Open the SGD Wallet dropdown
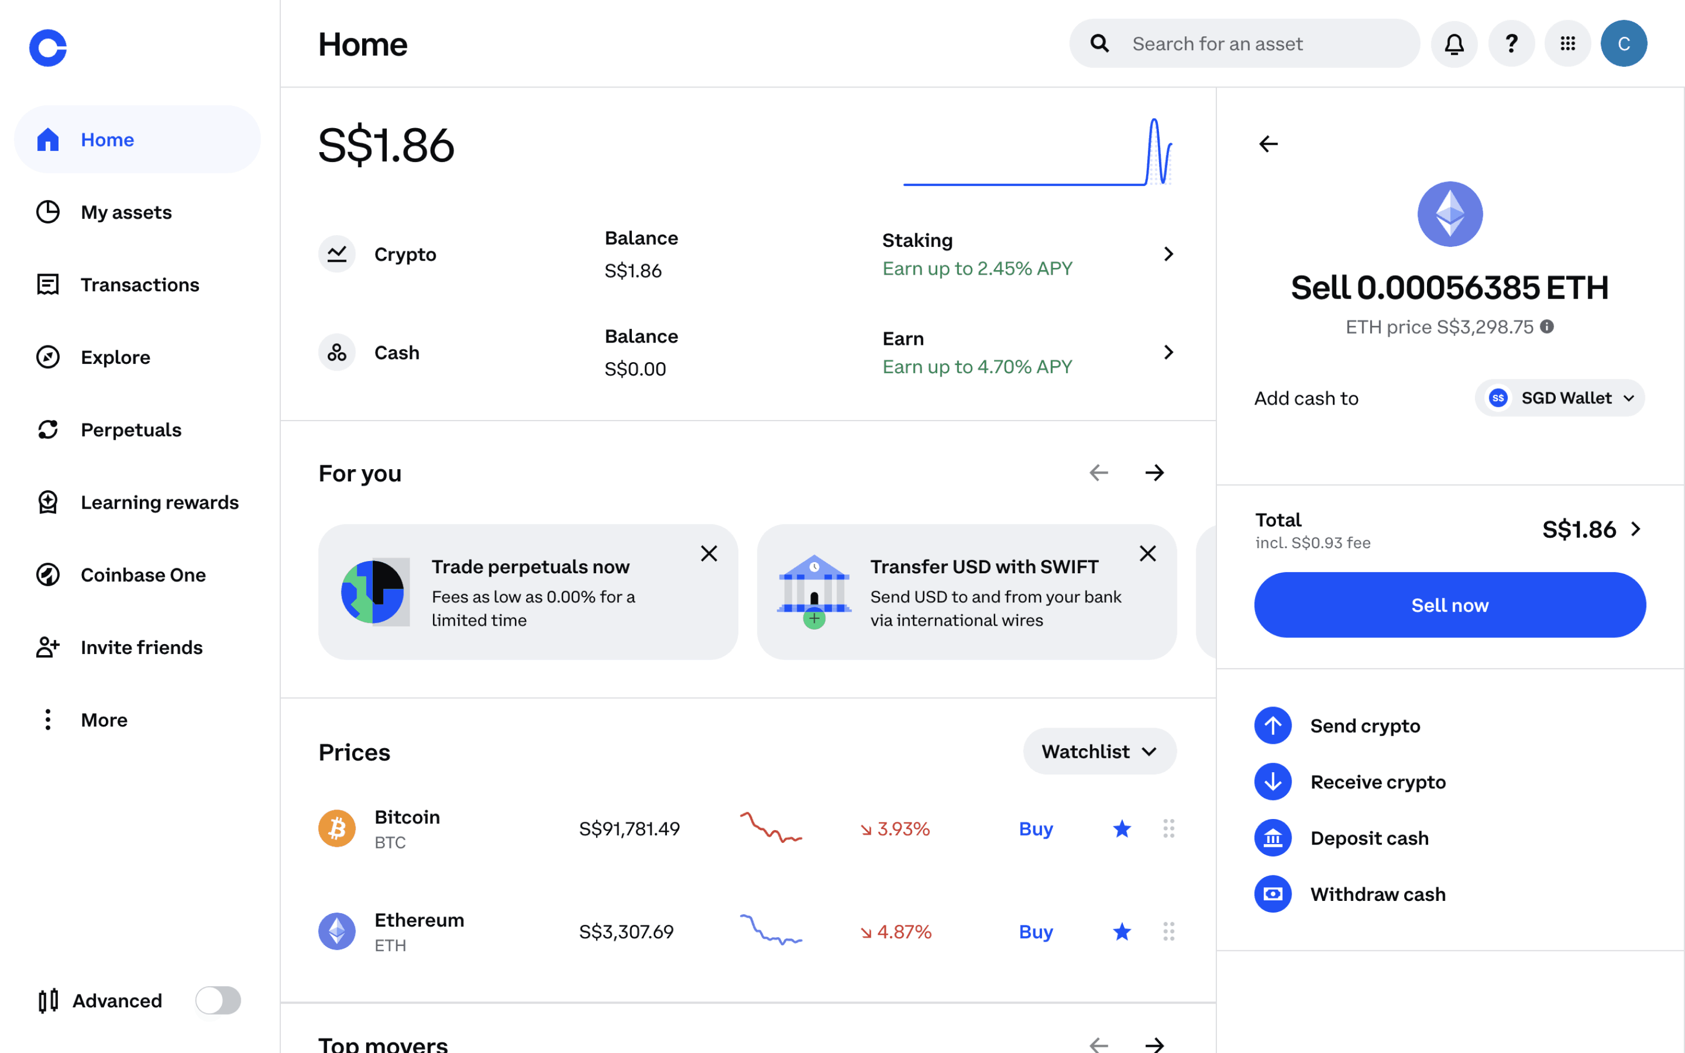The image size is (1685, 1053). 1560,398
